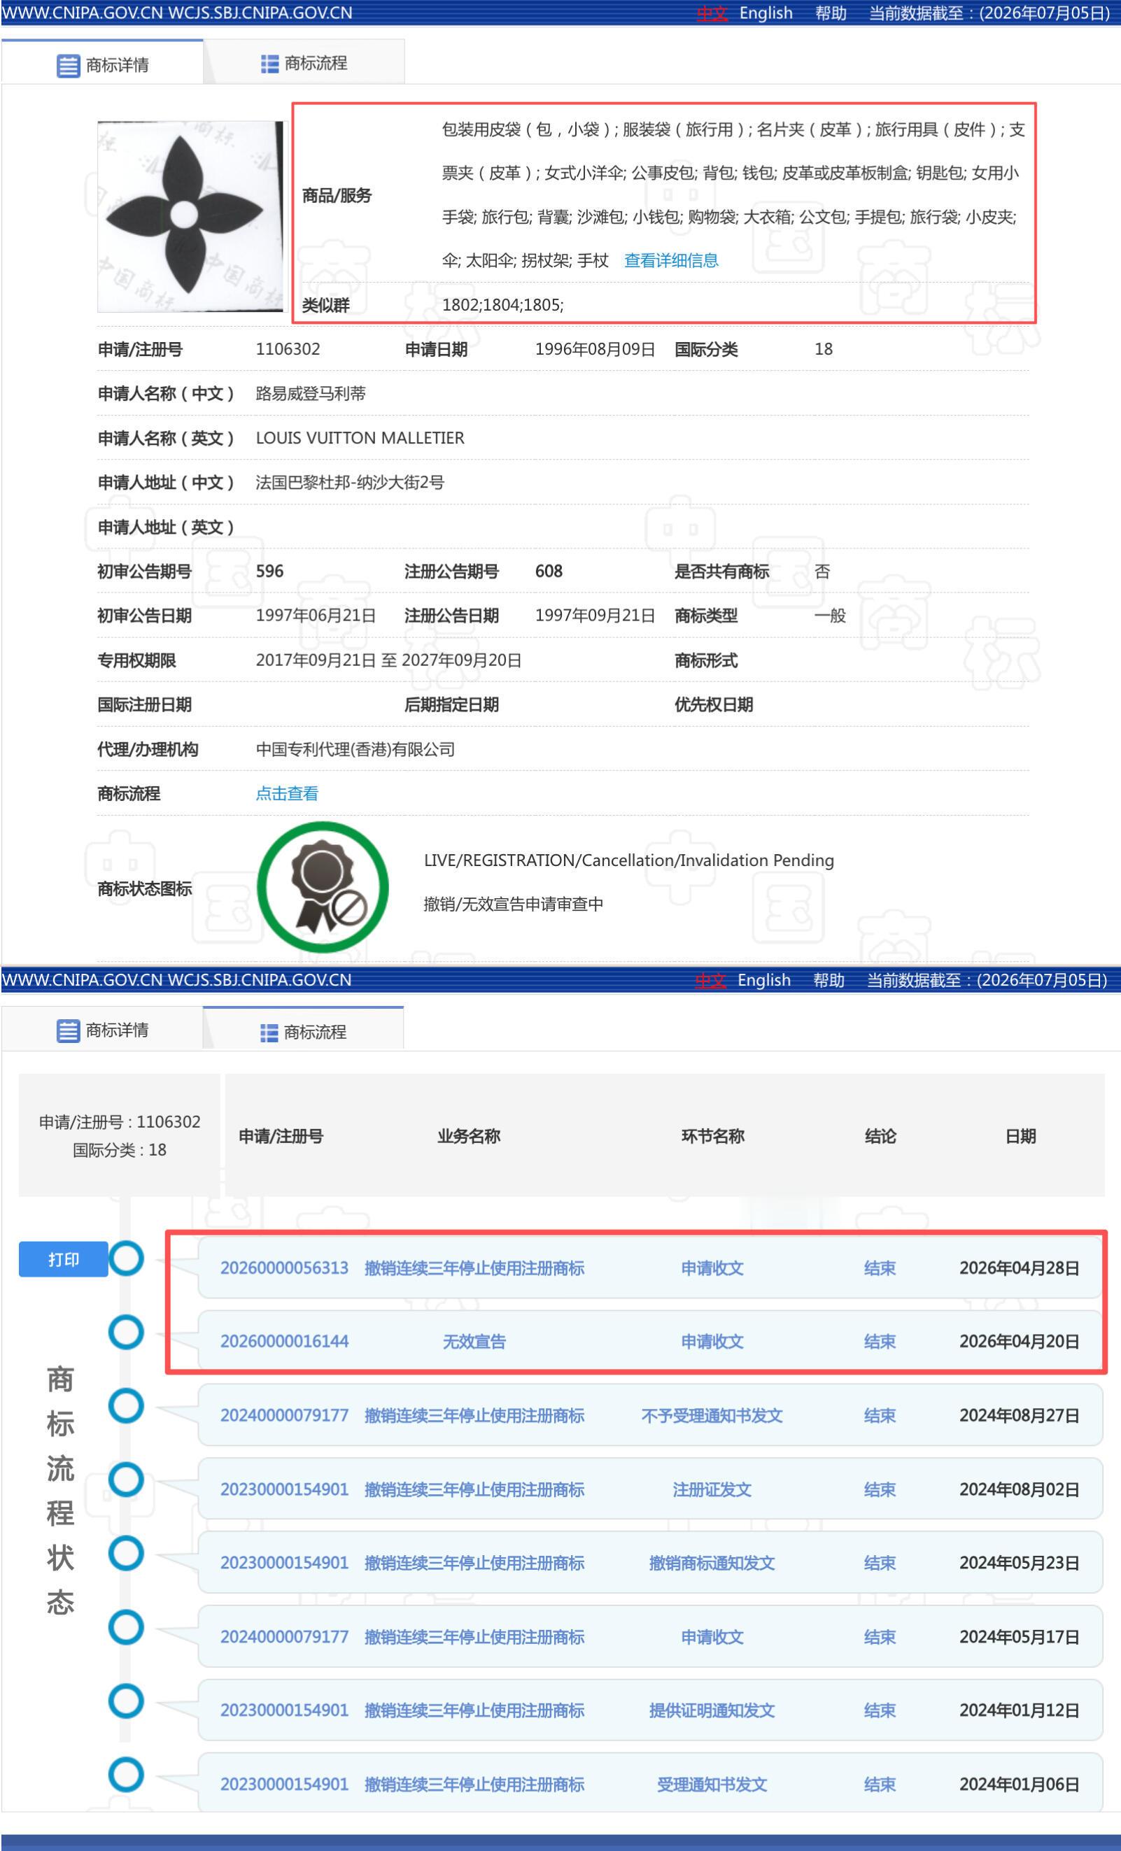This screenshot has height=1851, width=1121.
Task: Click the registration announcement date 1997年09月21日
Action: click(595, 615)
